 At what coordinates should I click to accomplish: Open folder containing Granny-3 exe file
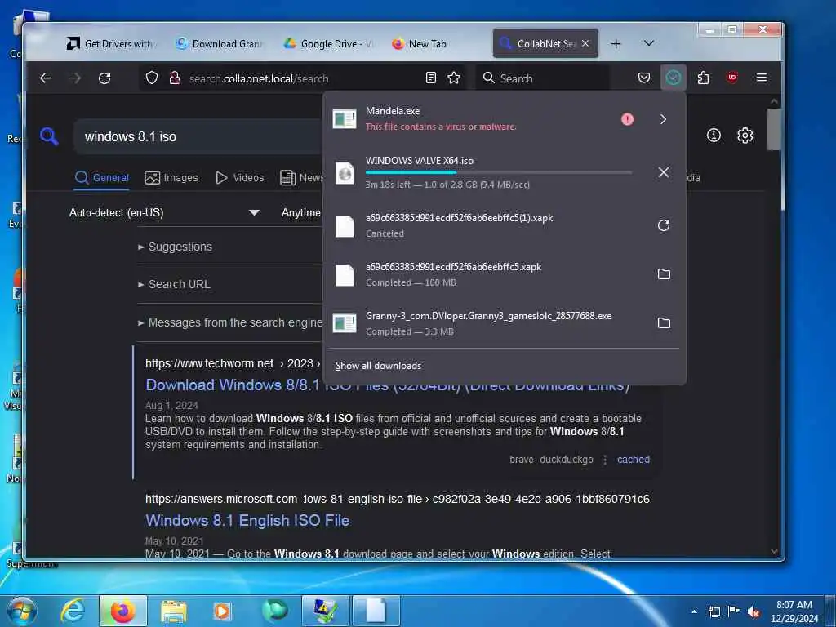pyautogui.click(x=664, y=323)
